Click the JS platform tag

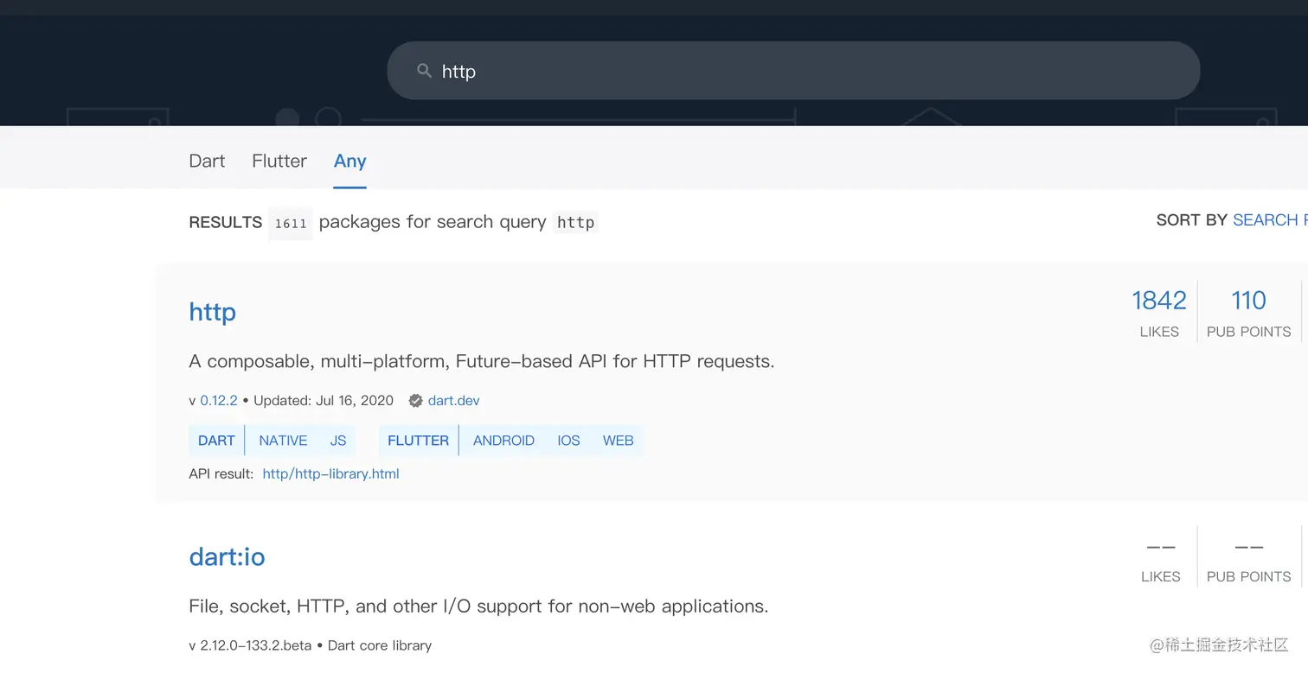point(338,441)
